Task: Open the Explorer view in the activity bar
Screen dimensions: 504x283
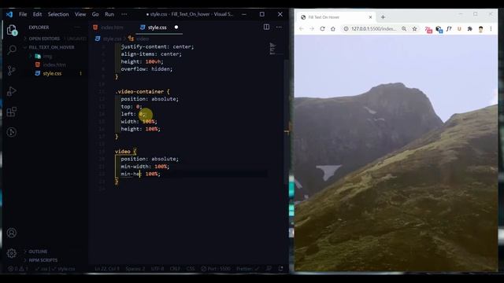Action: tap(12, 30)
